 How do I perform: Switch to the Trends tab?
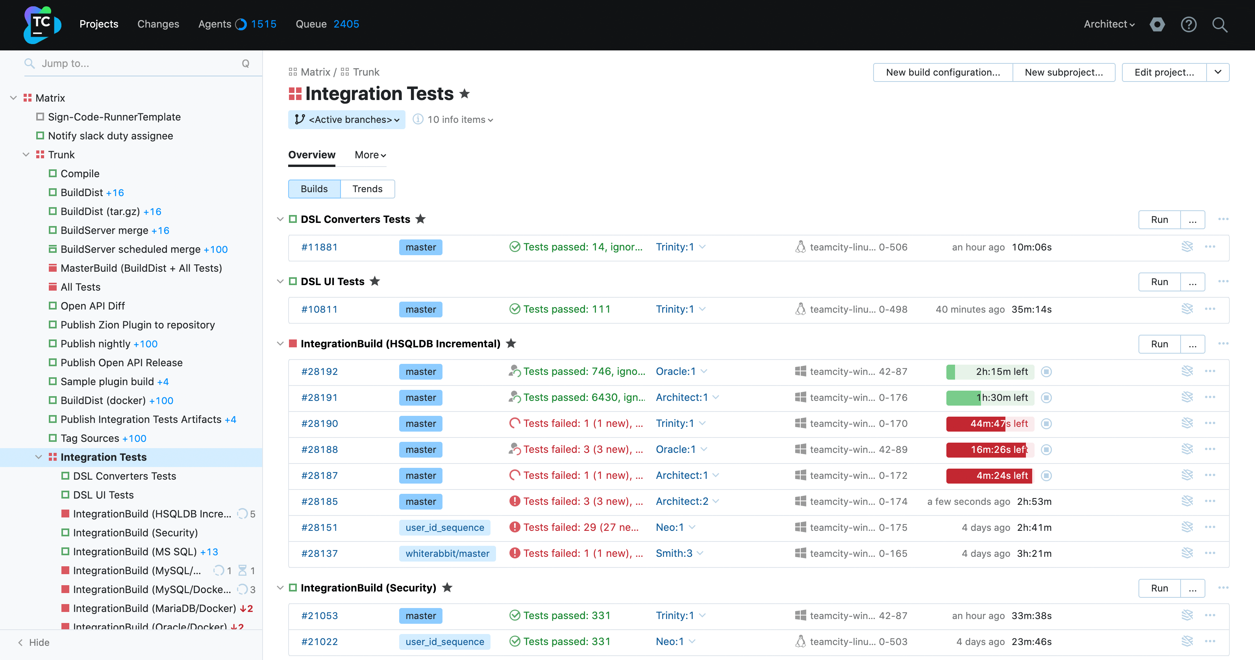[x=368, y=187]
